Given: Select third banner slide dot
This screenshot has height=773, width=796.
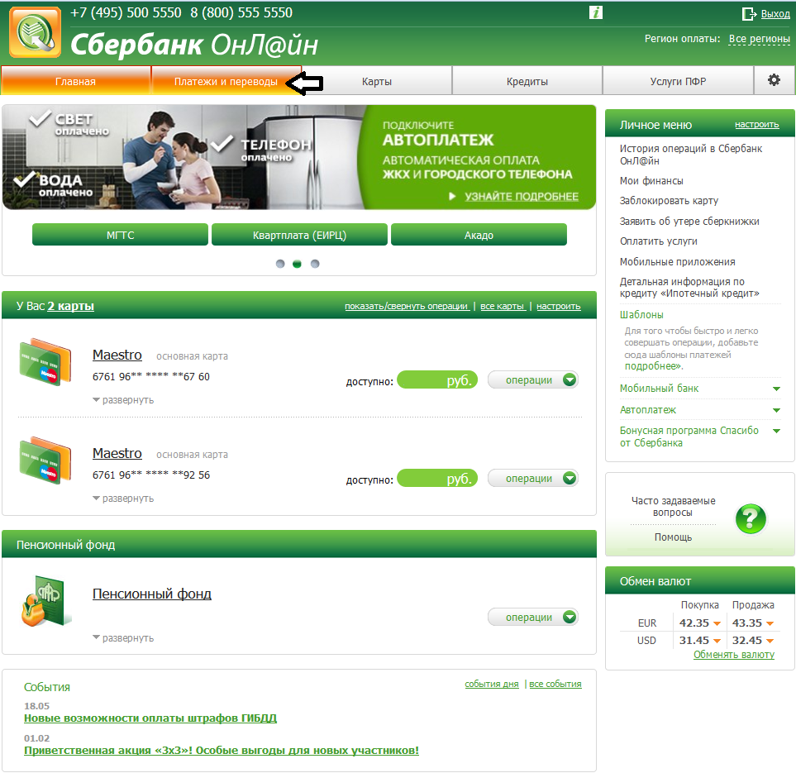Looking at the screenshot, I should point(315,264).
